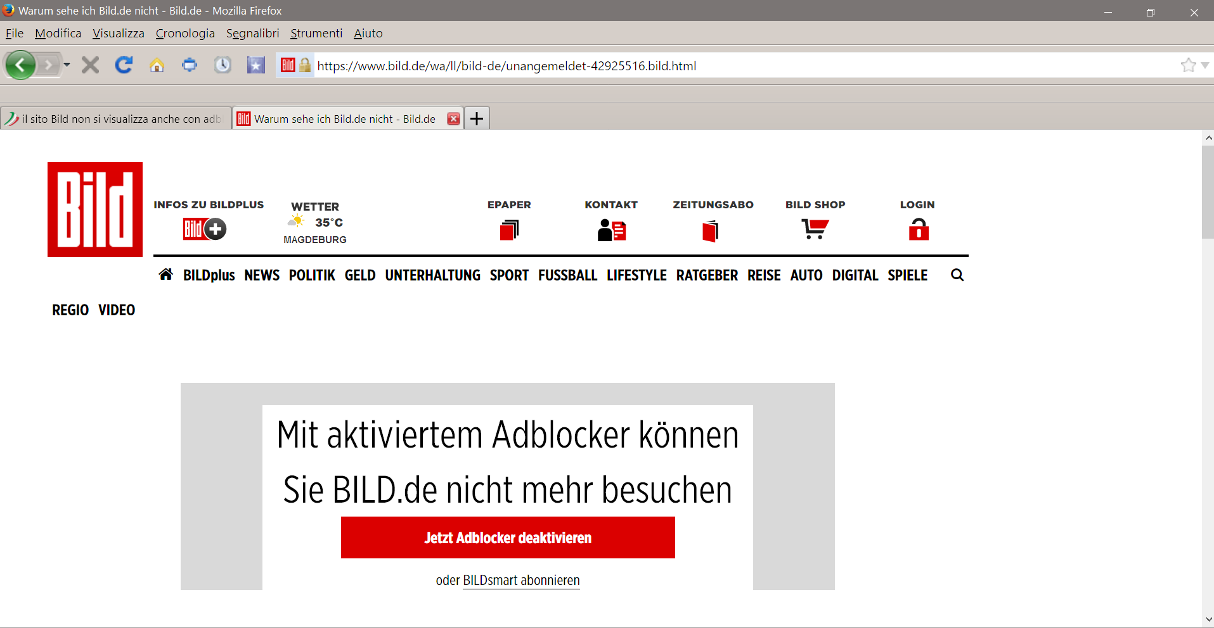This screenshot has height=628, width=1214.
Task: Switch to the 'il sito Bild non si visualizza' tab
Action: pyautogui.click(x=115, y=119)
